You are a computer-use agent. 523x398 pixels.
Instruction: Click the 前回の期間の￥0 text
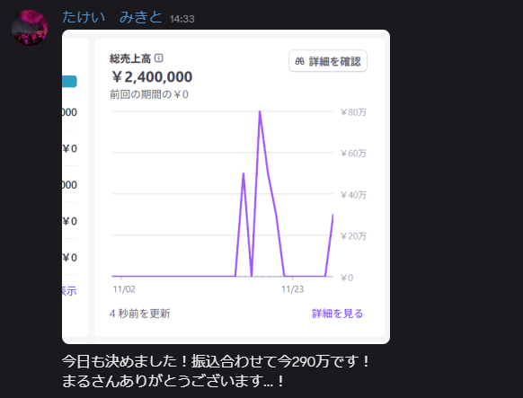[x=149, y=94]
